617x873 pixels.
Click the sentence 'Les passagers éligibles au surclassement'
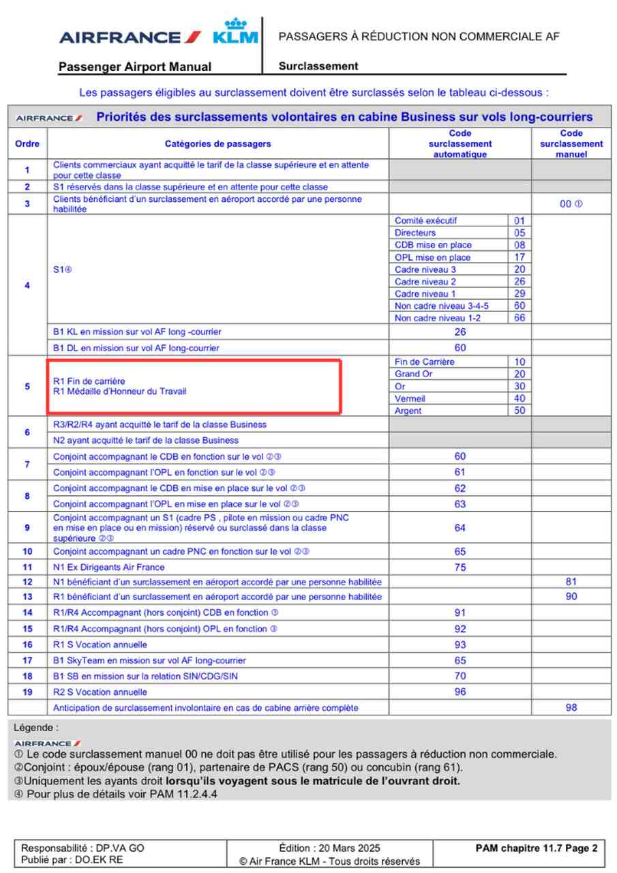click(314, 92)
